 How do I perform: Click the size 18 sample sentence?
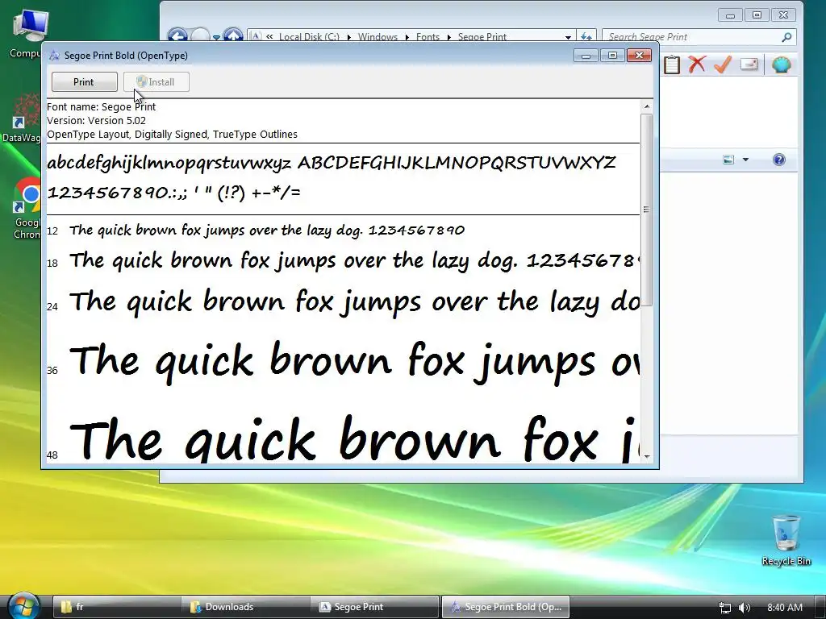point(354,260)
